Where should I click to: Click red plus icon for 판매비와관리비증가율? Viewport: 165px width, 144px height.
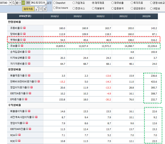click(39, 81)
